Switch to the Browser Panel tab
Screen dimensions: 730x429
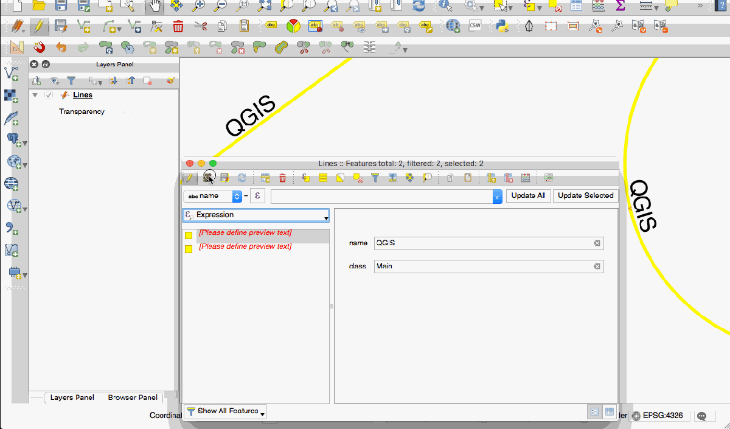point(133,397)
